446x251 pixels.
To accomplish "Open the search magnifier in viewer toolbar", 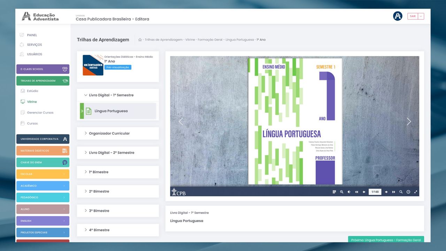I will [x=401, y=192].
